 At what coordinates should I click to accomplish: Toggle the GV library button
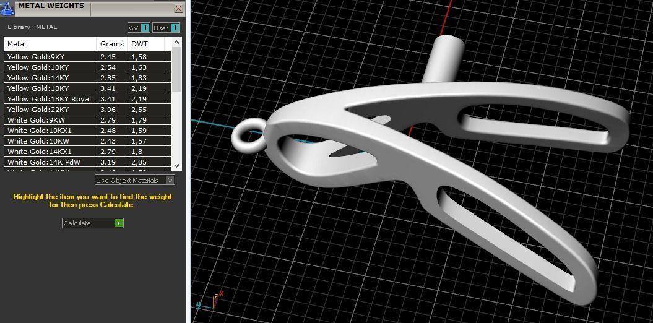139,27
